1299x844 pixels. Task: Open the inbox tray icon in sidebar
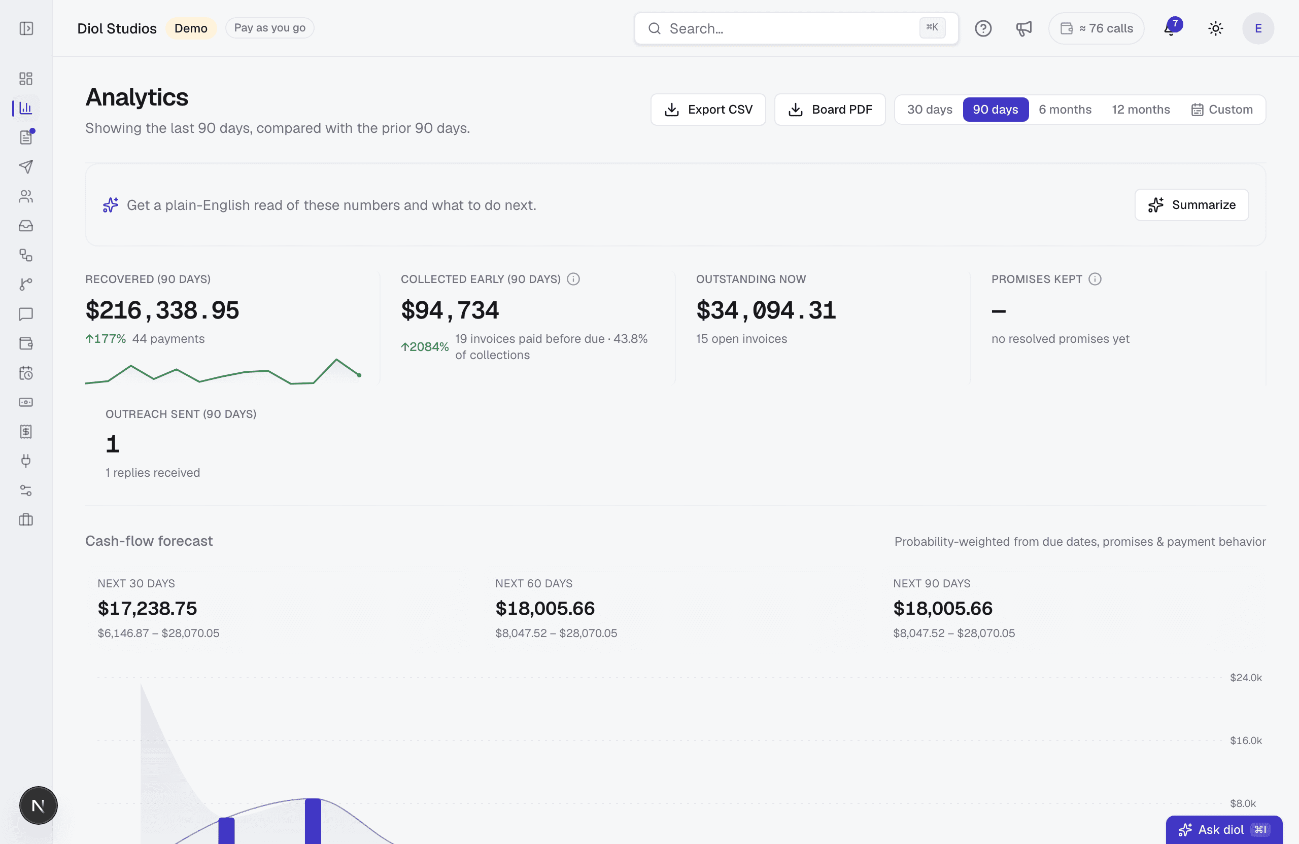point(26,225)
